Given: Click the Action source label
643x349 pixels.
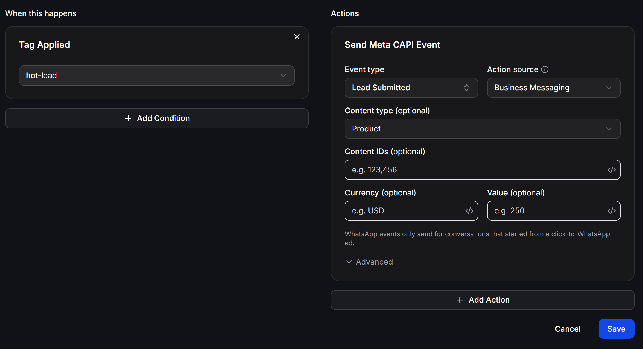Looking at the screenshot, I should point(513,69).
